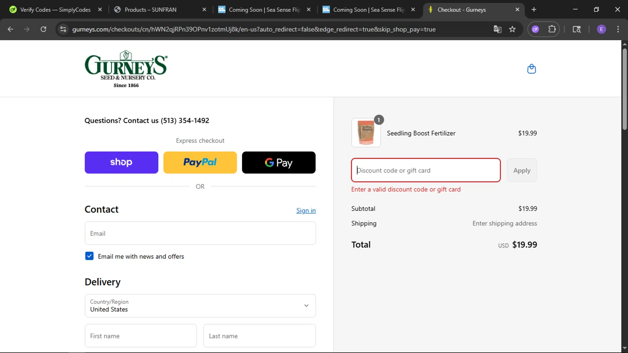Click the First name field
628x353 pixels.
(141, 336)
